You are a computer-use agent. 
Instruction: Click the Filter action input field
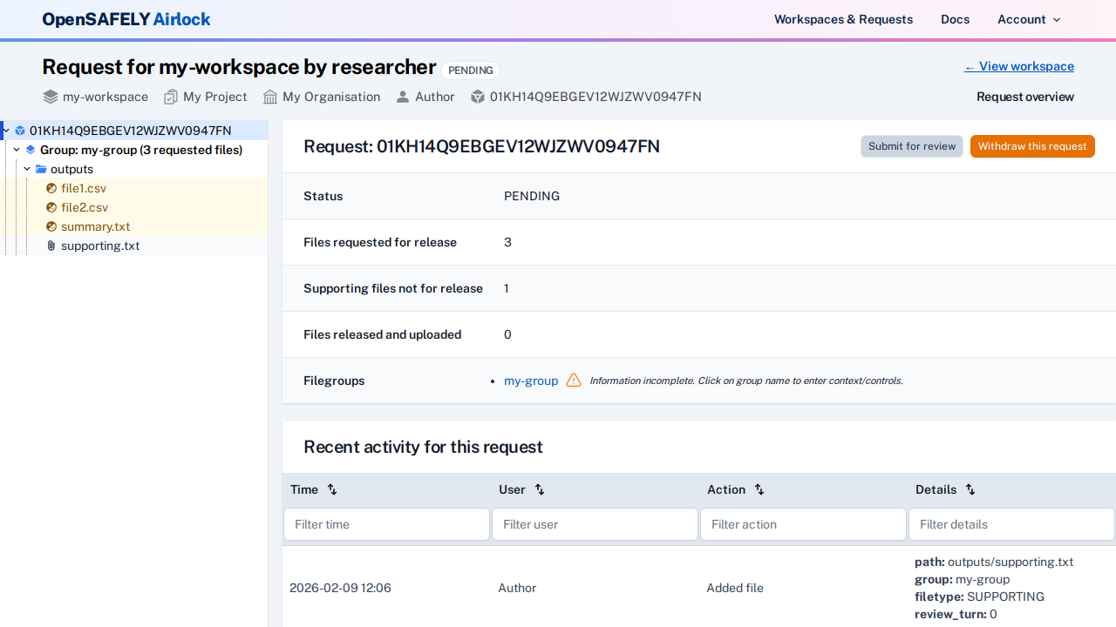coord(802,523)
